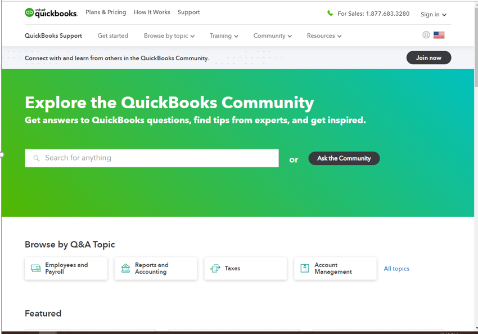Screen dimensions: 478x334
Task: Click the sales phone number 1.877.683.3280
Action: coord(387,14)
